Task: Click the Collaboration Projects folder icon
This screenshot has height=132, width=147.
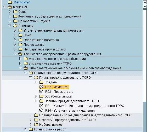Action: (15, 21)
